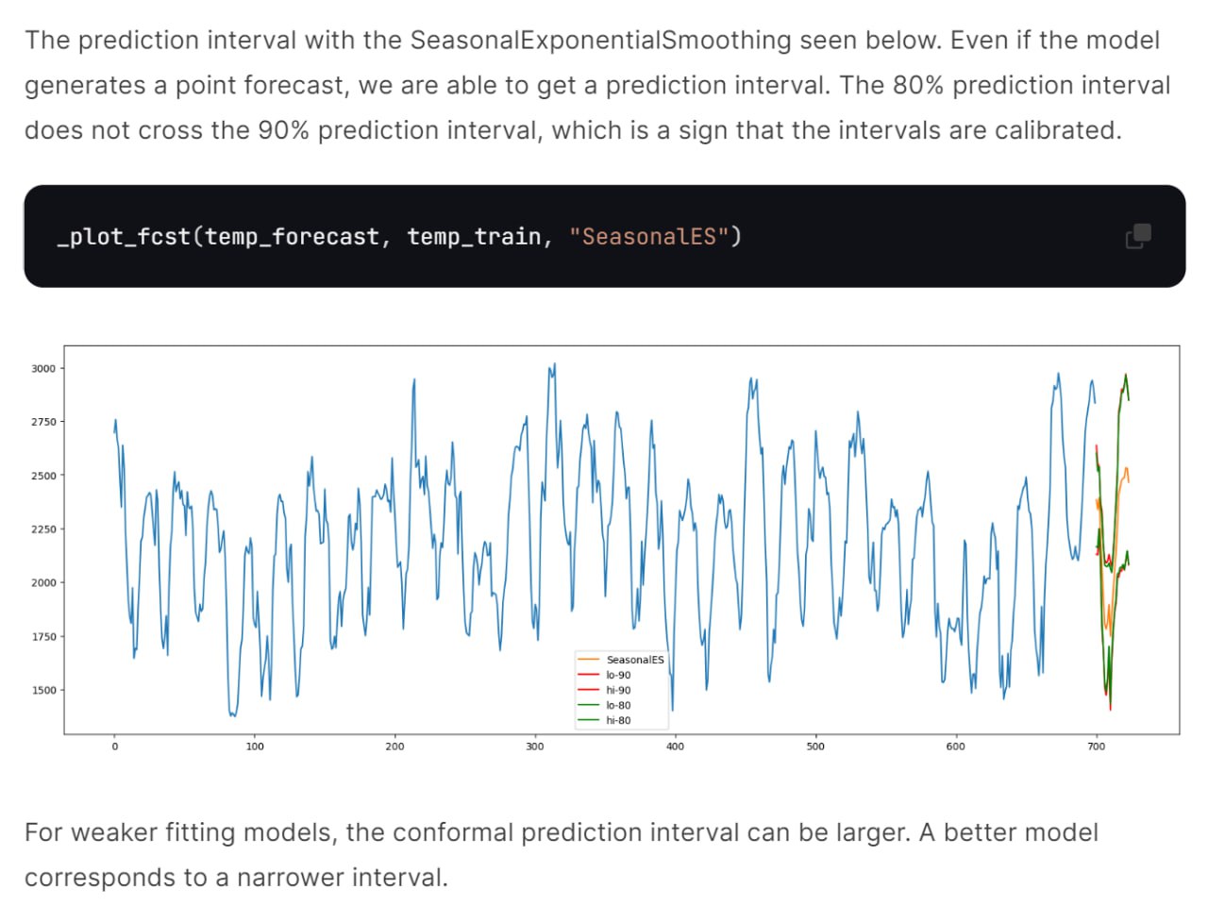The image size is (1208, 923).
Task: Click the 1500 label on the y-axis
Action: coord(43,690)
